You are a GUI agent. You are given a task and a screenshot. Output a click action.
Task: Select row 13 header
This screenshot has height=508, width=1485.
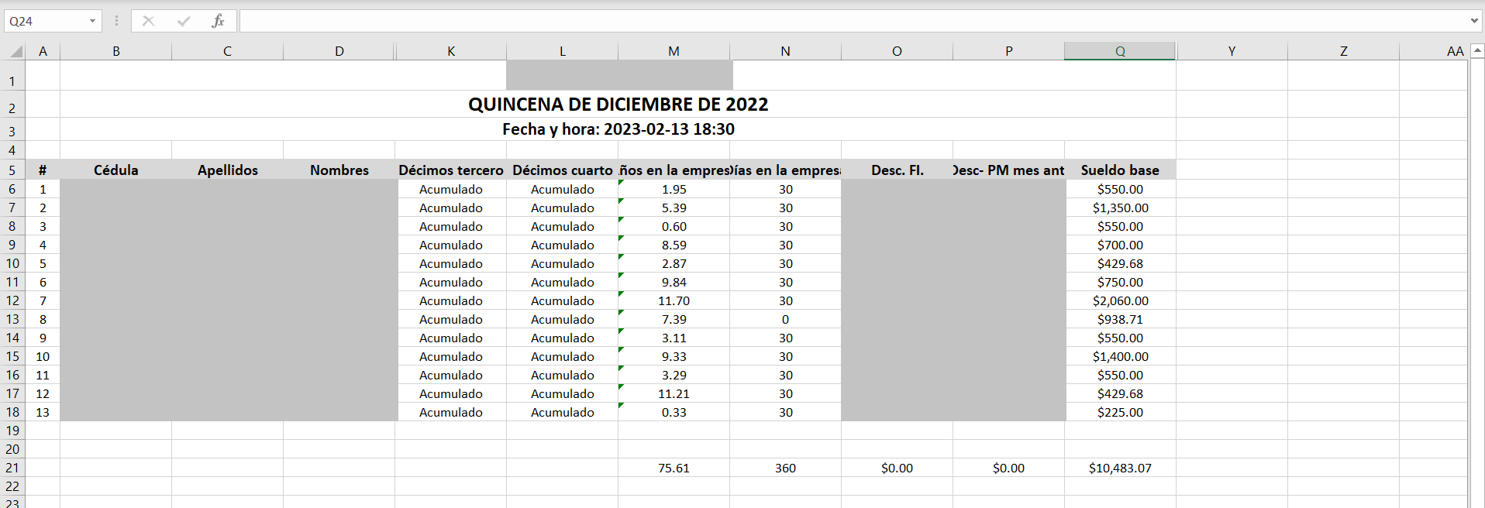(12, 319)
